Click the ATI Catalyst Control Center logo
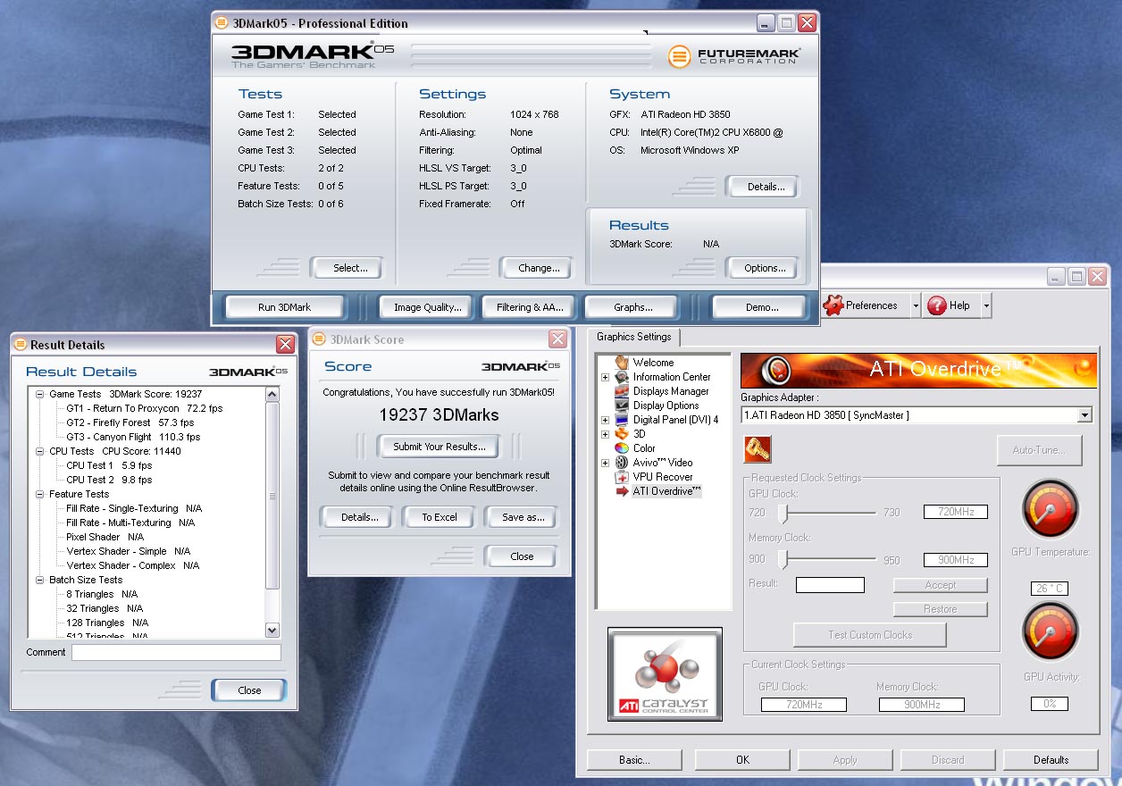The width and height of the screenshot is (1122, 786). [x=665, y=673]
